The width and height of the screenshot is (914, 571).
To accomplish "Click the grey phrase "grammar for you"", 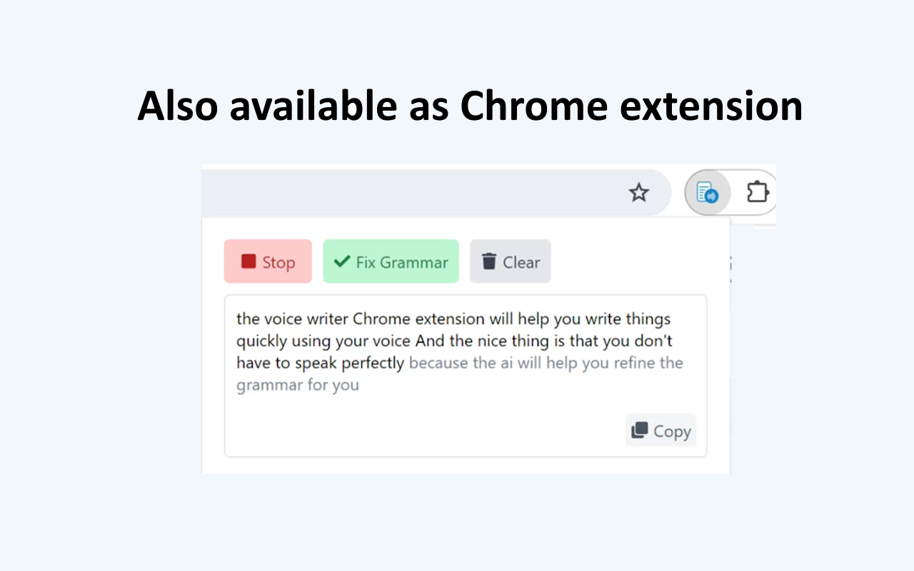I will click(x=297, y=385).
